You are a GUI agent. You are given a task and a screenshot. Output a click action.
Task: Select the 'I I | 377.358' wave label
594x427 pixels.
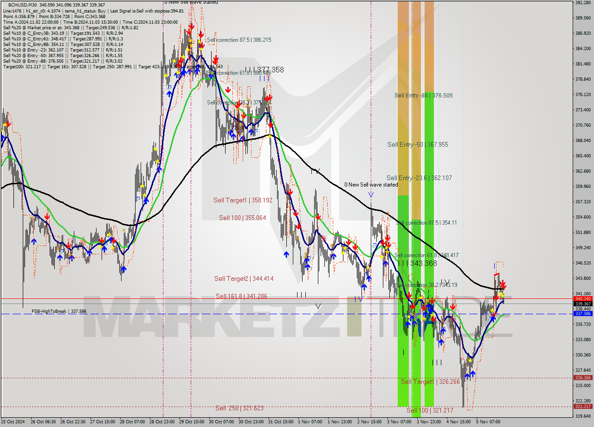tap(264, 70)
